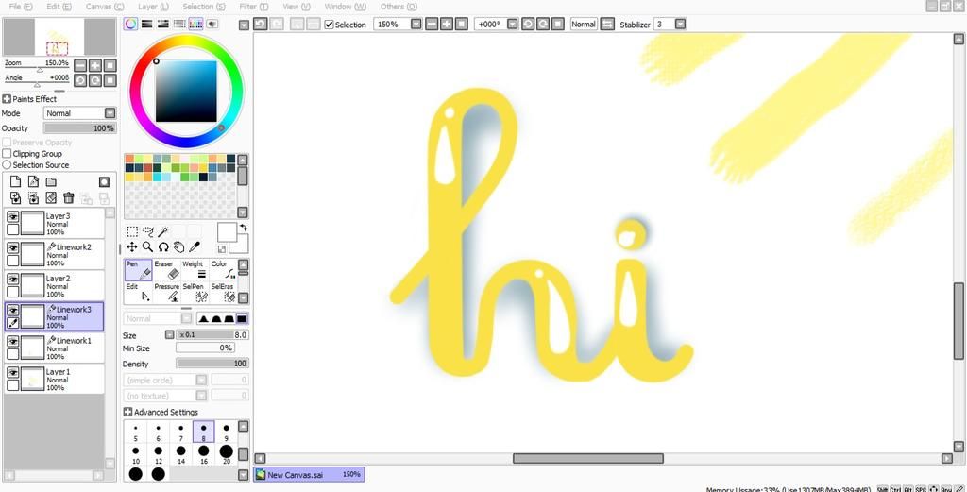The height and width of the screenshot is (492, 967).
Task: Choose the magic wand tool
Action: coord(162,231)
